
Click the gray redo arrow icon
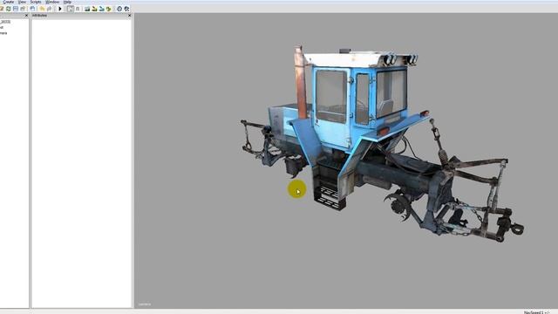50,9
